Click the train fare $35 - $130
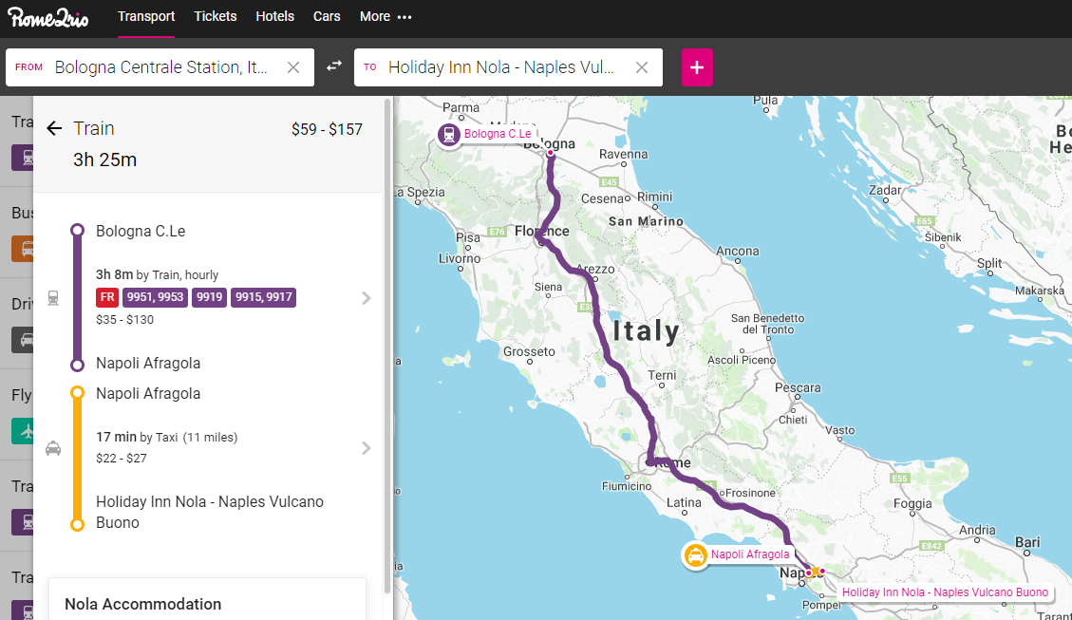1072x620 pixels. 124,319
